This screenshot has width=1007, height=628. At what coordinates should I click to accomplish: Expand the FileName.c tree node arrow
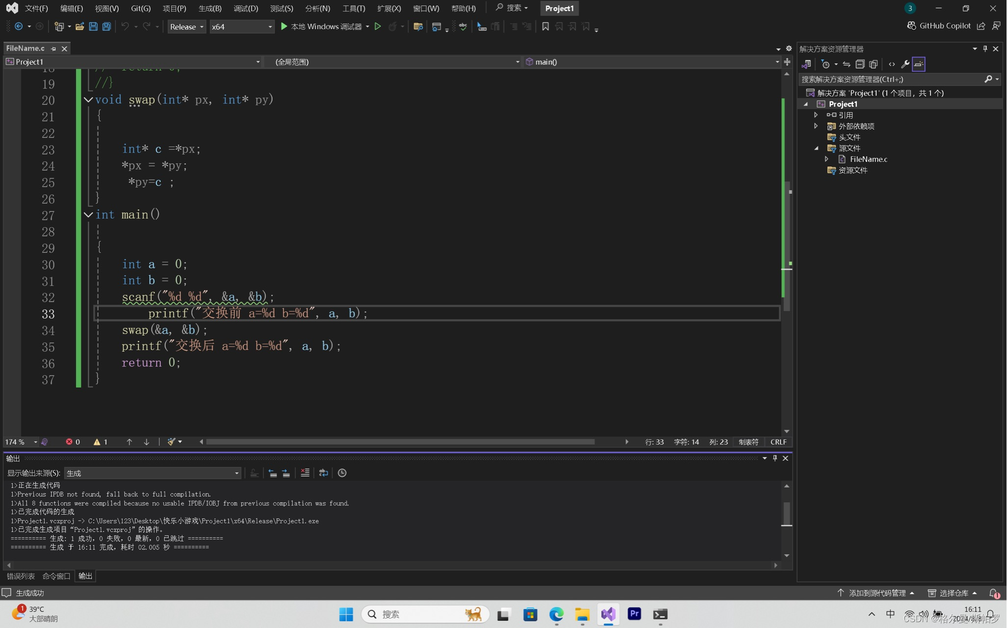[x=827, y=159]
